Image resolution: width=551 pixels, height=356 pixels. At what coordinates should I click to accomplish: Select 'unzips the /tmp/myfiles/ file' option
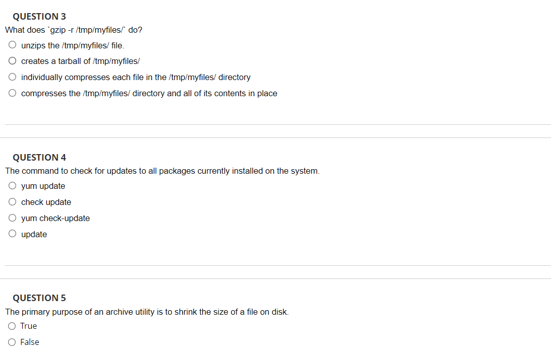12,45
